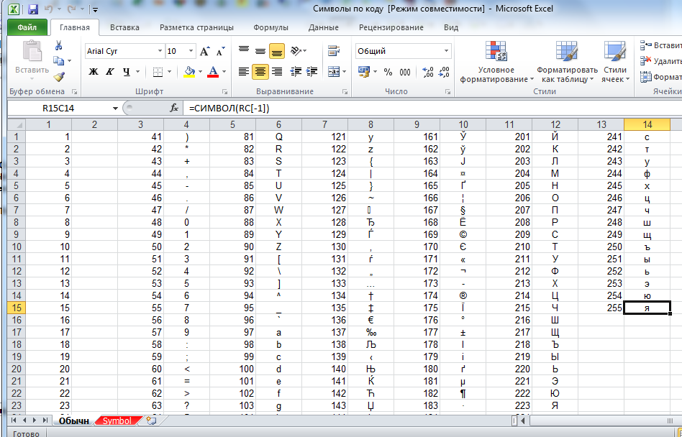Merge and center selected cells
This screenshot has width=682, height=437.
[334, 72]
